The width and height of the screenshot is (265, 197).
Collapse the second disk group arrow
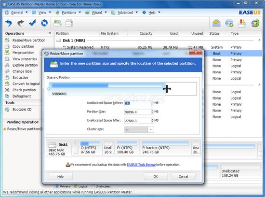(259, 84)
